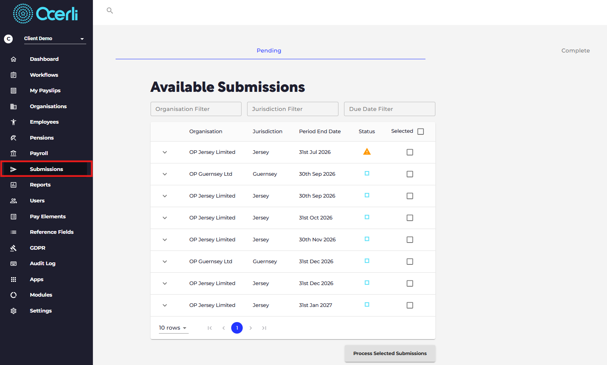Click the Reference Fields list icon
Screen dimensions: 607x365
point(14,232)
